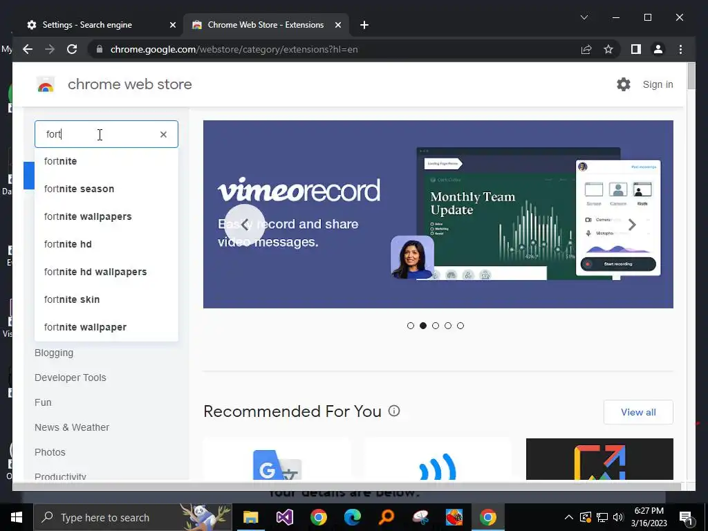Screen dimensions: 708x531
Task: Clear the search box with X
Action: pos(163,134)
